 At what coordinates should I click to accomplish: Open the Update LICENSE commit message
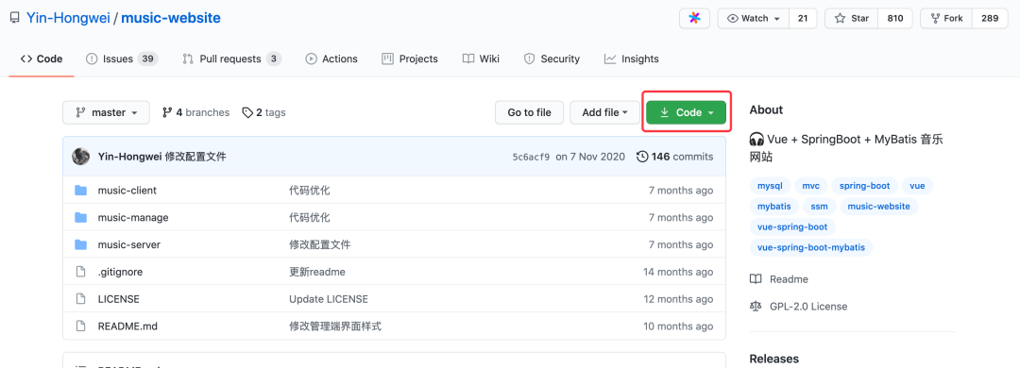(329, 299)
